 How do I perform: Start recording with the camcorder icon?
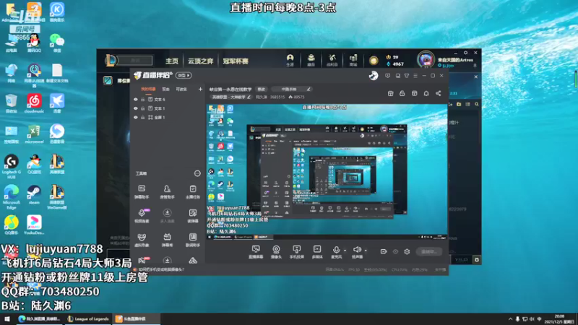pos(384,251)
